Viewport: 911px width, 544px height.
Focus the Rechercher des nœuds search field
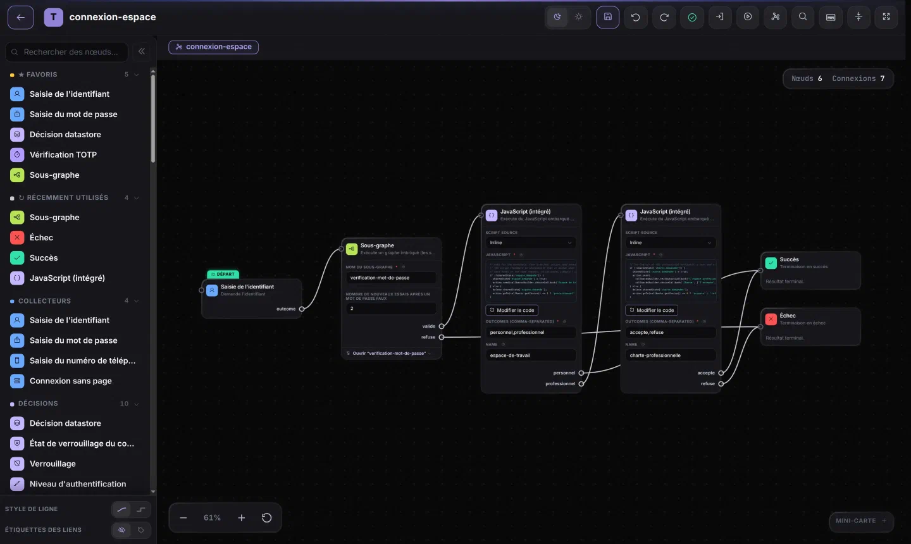[x=67, y=52]
